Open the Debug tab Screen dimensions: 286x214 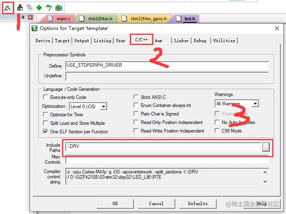coord(200,41)
